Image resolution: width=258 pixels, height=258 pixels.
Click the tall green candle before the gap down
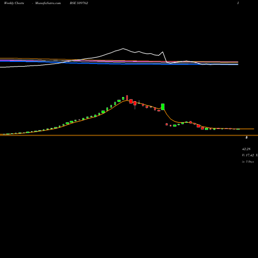coord(163,107)
